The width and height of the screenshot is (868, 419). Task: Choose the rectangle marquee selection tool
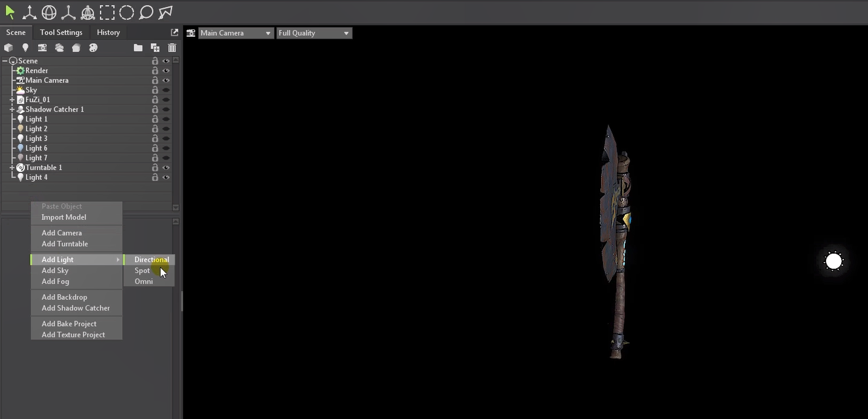coord(107,11)
